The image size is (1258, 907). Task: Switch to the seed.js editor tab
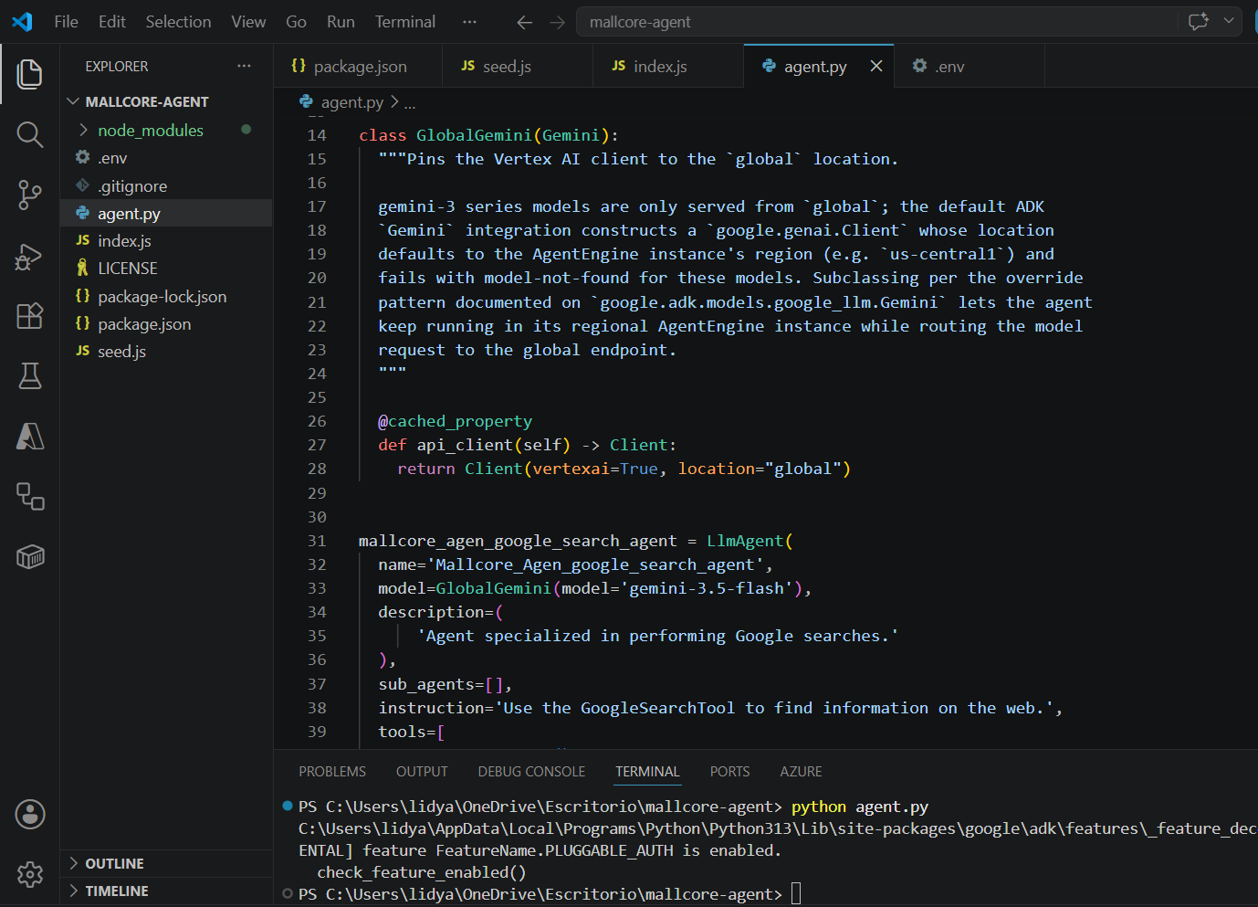point(518,66)
